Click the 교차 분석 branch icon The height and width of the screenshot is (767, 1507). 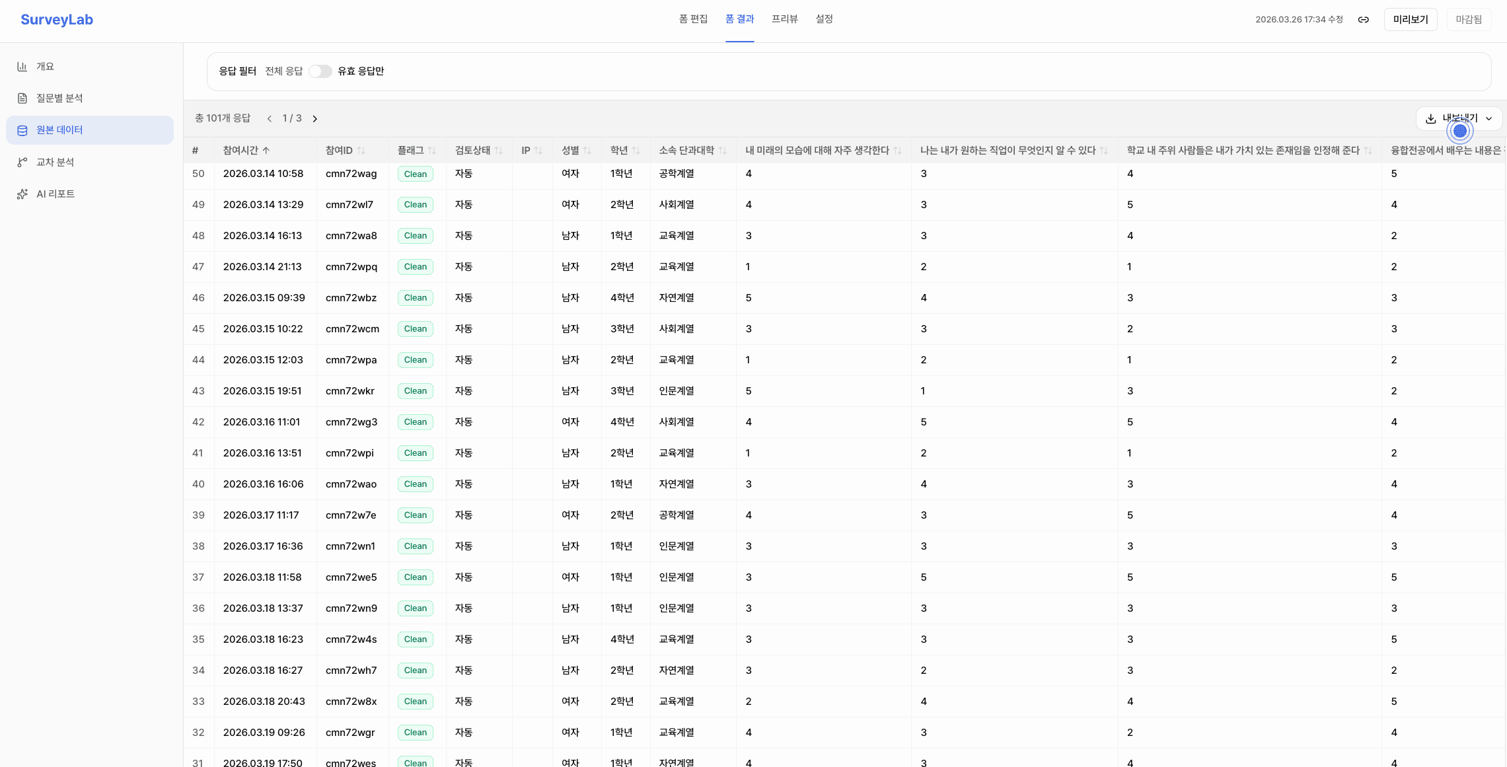22,162
